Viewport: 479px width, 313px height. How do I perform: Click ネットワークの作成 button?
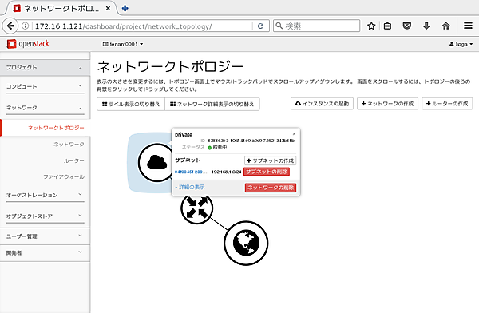point(387,104)
